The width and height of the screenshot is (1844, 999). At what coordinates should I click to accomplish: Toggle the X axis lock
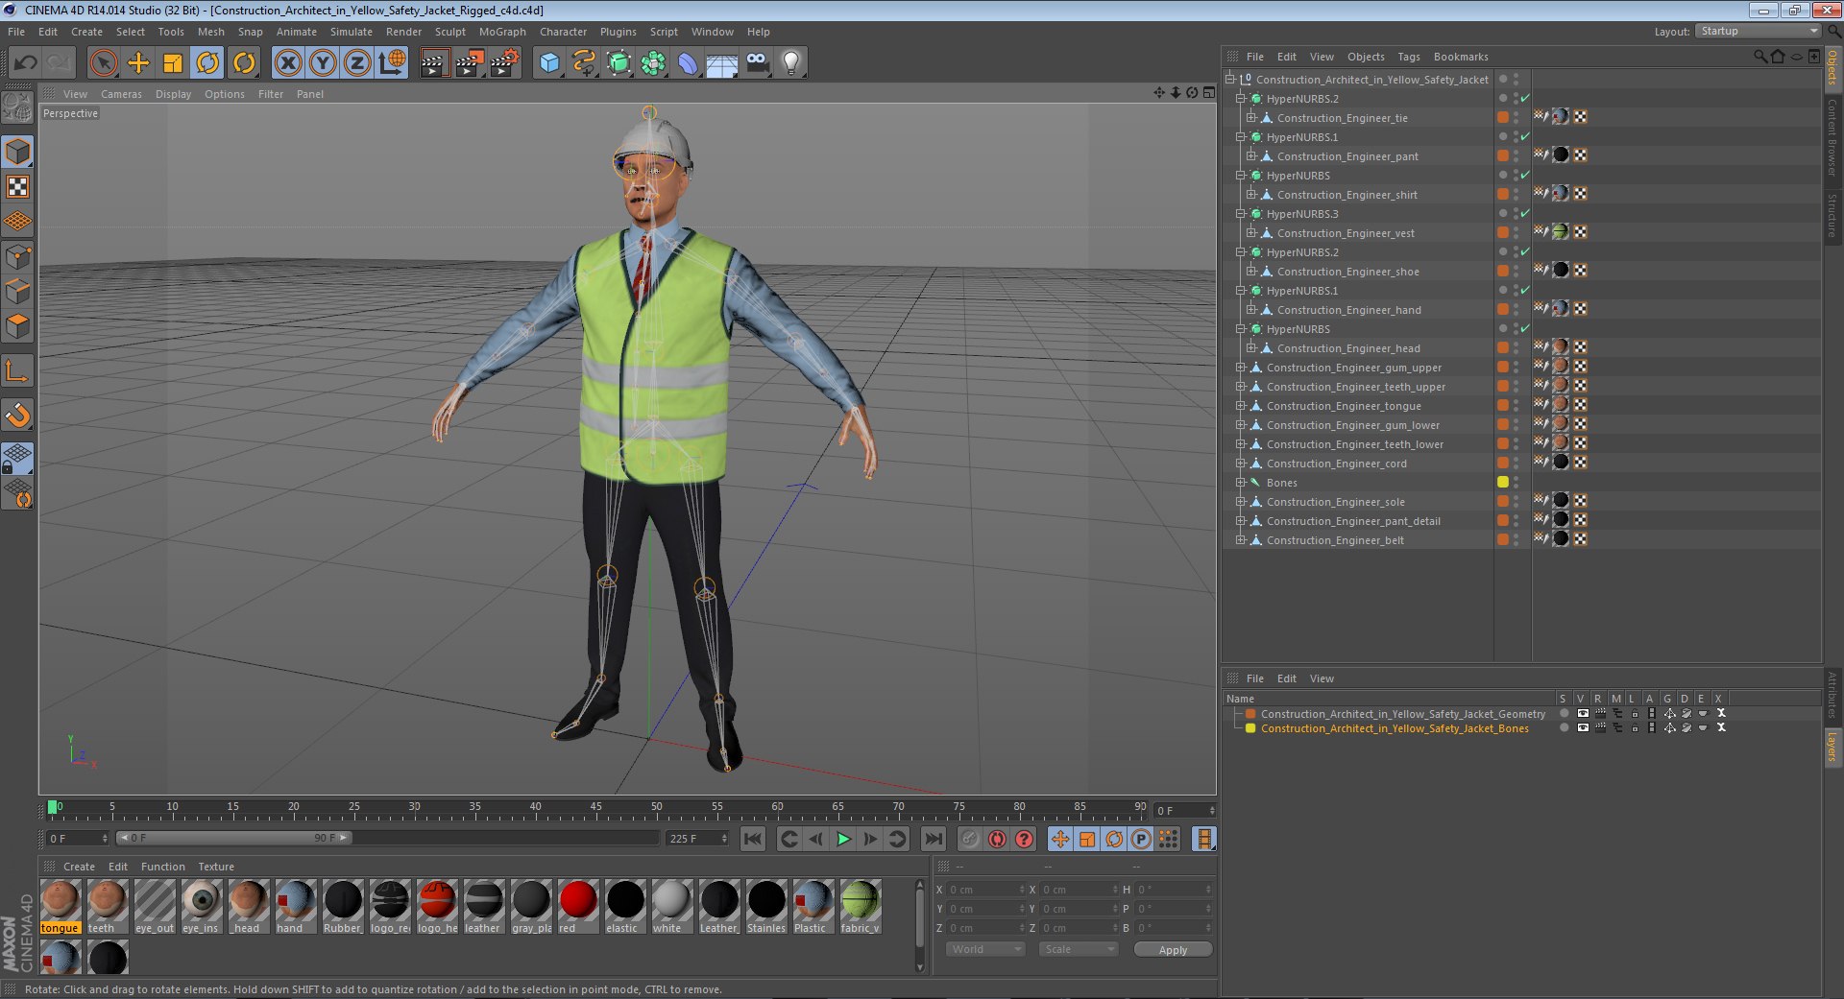pos(288,63)
